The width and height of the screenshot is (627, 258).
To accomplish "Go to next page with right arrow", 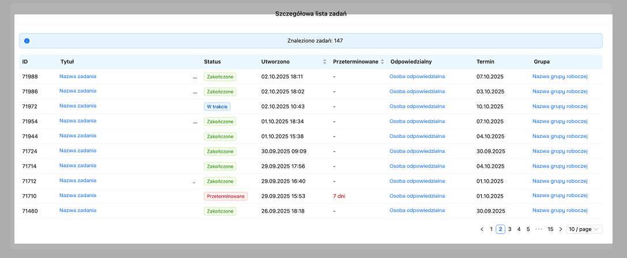I will point(560,229).
